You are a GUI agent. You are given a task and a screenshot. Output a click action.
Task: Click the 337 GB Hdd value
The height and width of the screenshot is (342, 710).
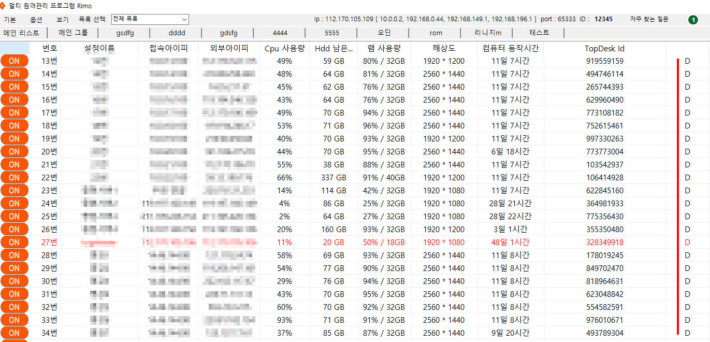click(334, 178)
